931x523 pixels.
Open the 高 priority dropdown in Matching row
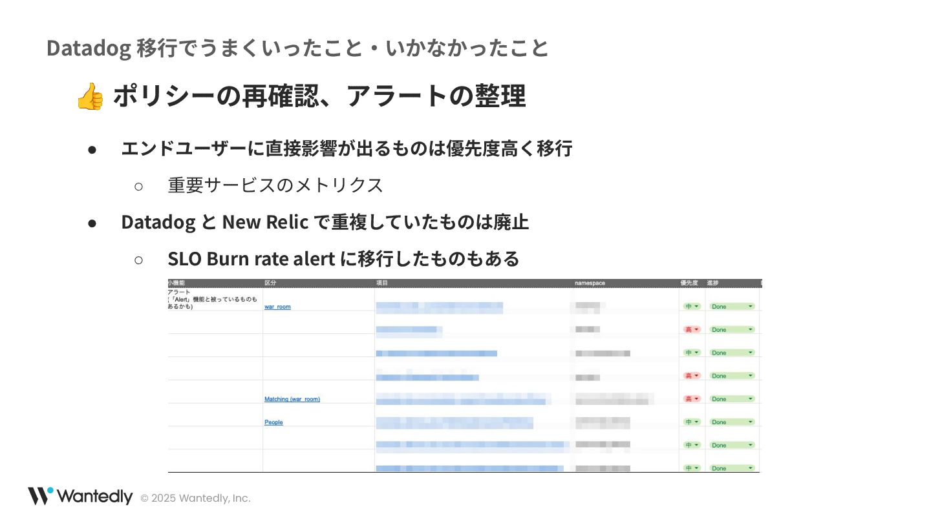692,399
